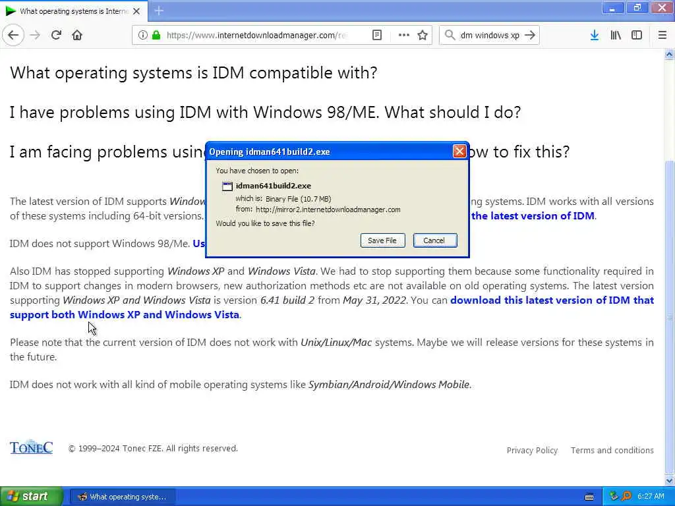The height and width of the screenshot is (506, 675).
Task: Click the scrollbar down arrow
Action: [x=670, y=480]
